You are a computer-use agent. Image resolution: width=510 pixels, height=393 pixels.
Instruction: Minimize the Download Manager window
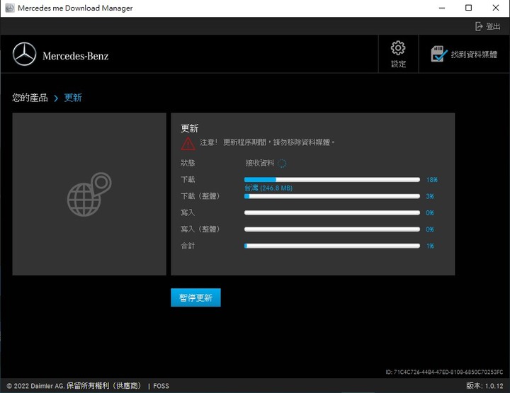tap(442, 8)
